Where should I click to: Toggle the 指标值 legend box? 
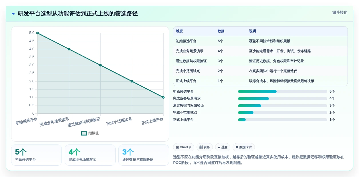[84, 133]
